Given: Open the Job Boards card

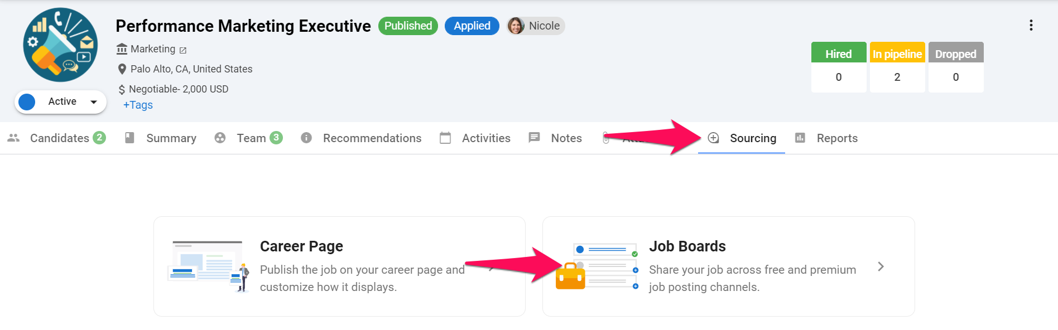Looking at the screenshot, I should pyautogui.click(x=728, y=266).
